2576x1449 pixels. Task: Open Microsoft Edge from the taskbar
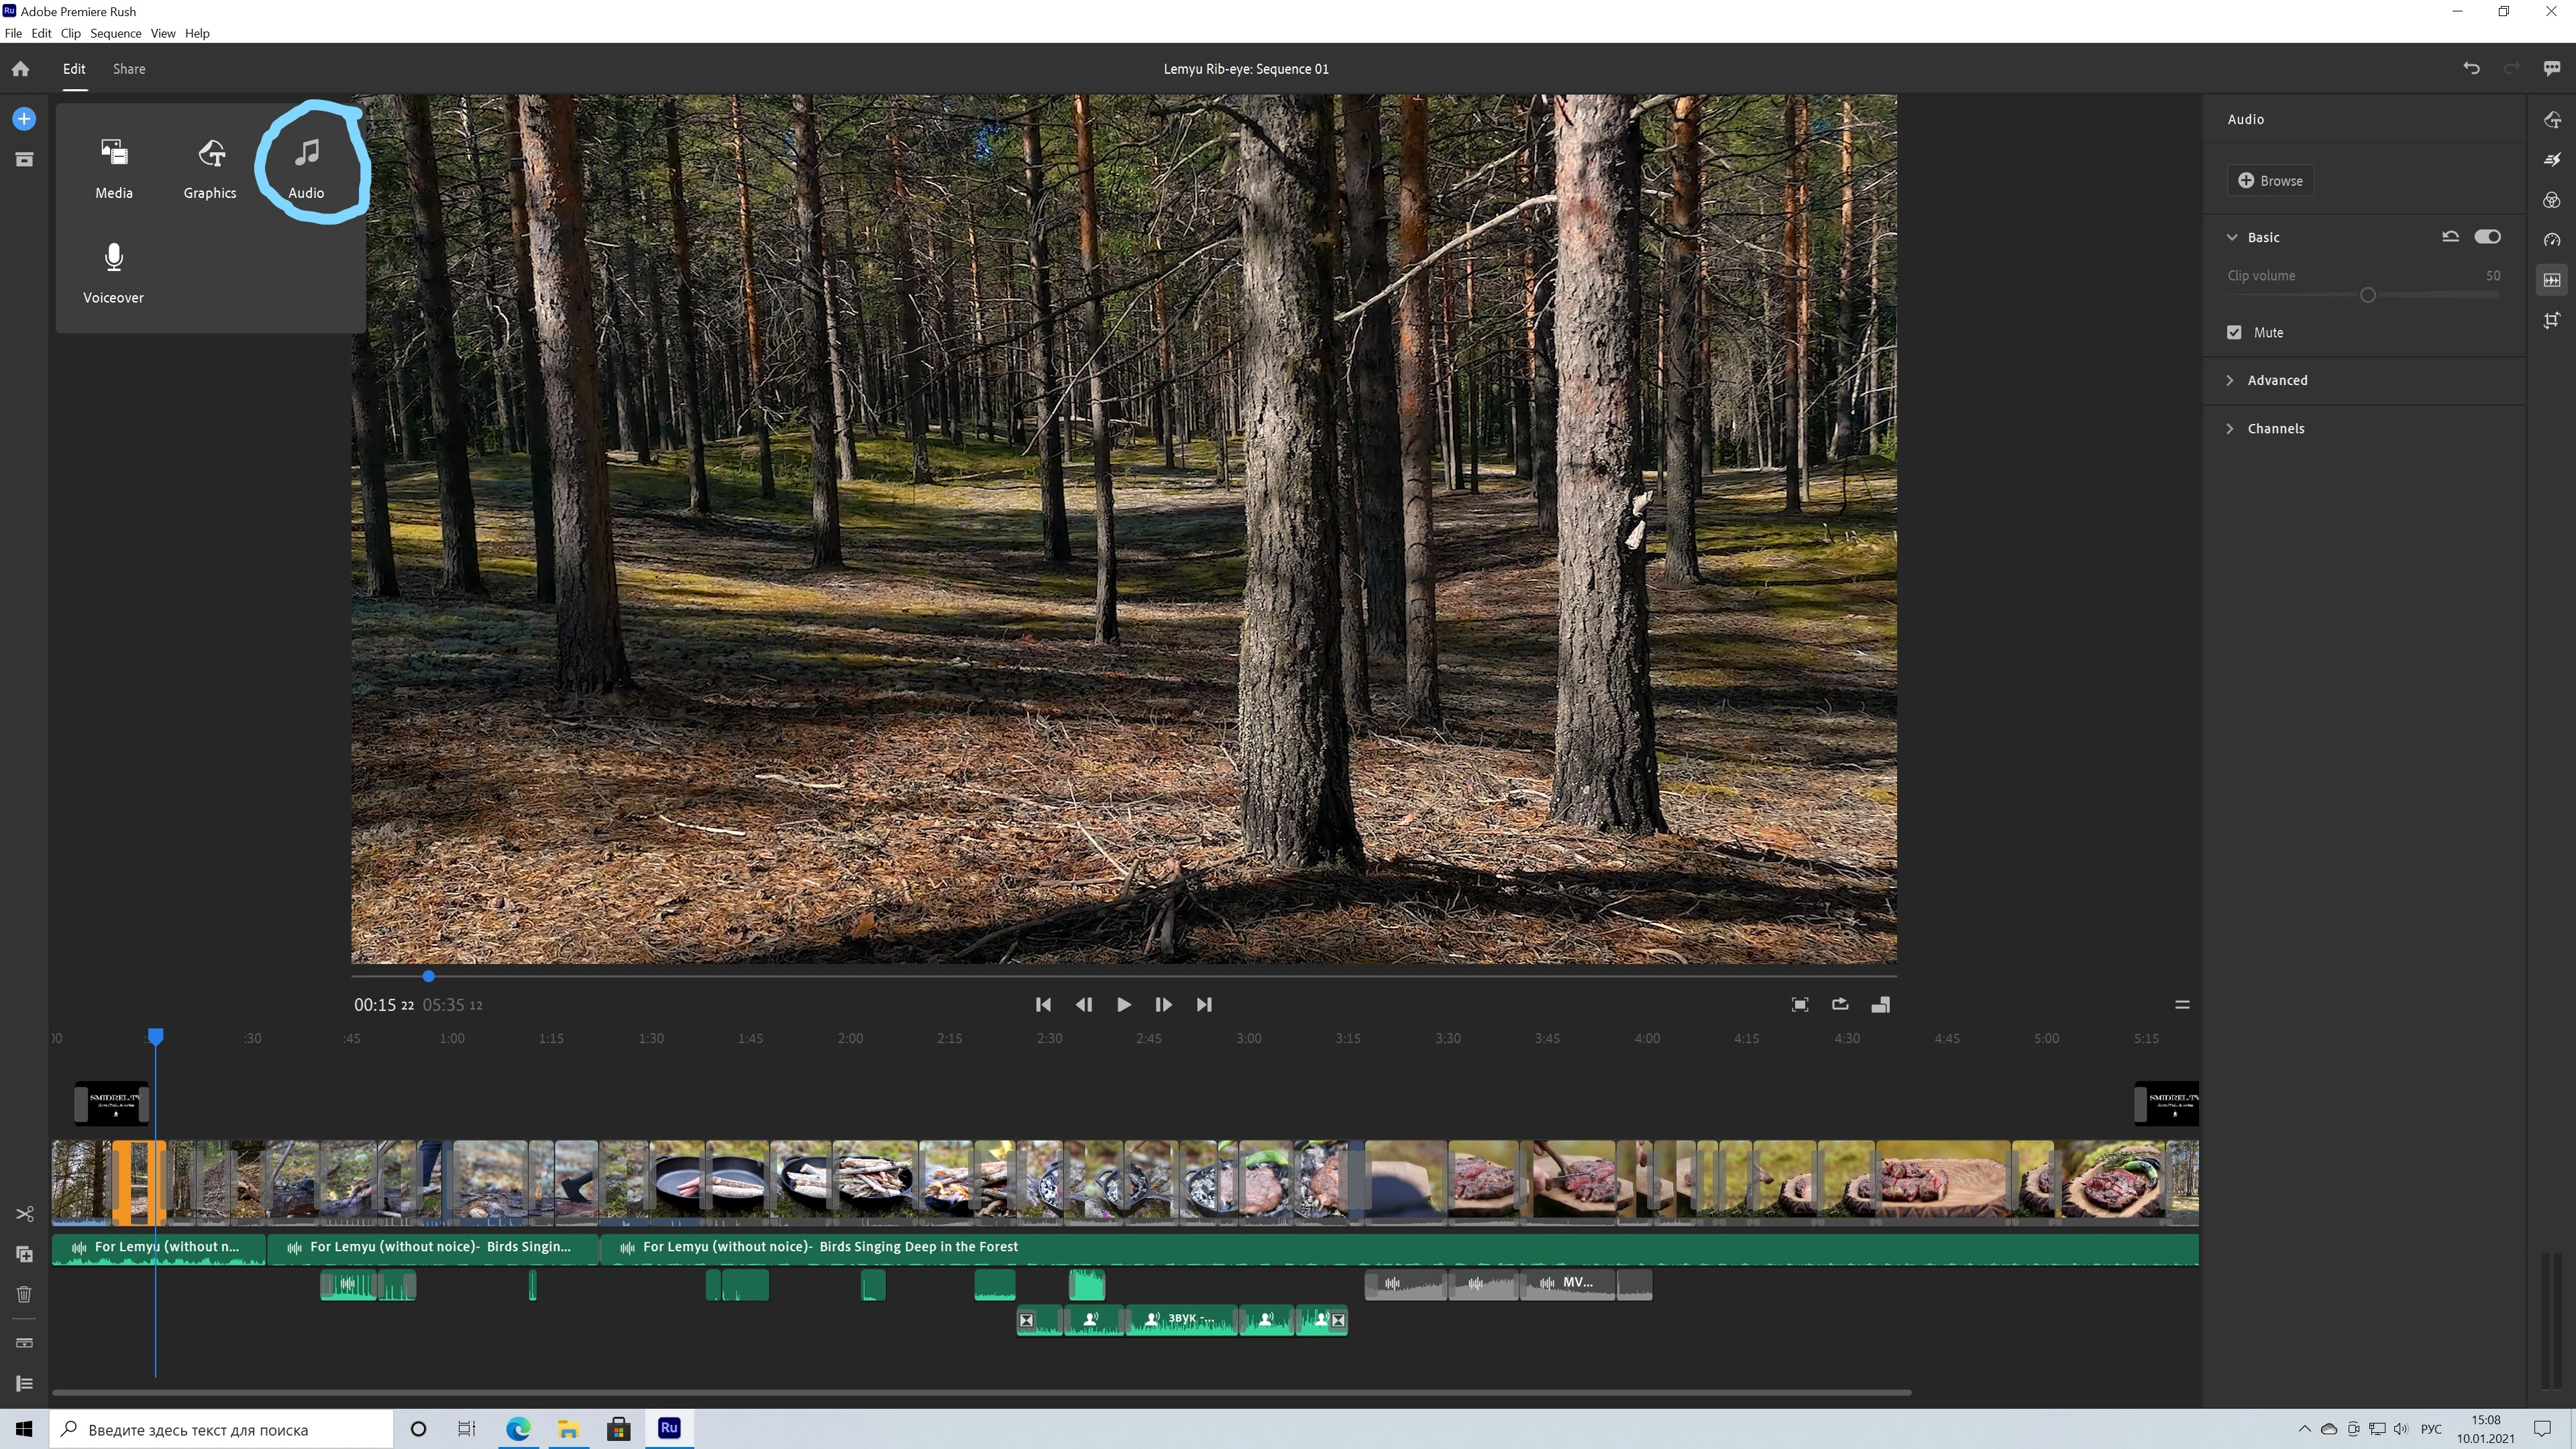point(518,1429)
